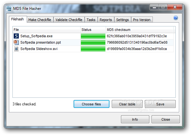The width and height of the screenshot is (191, 135).
Task: Click the PowerPoint icon for Softpedia presentation.ppt
Action: click(16, 42)
